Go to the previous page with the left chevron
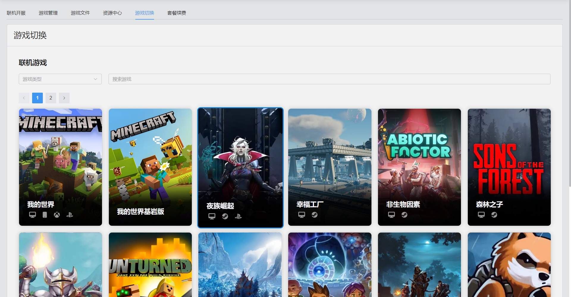The image size is (571, 297). tap(24, 98)
